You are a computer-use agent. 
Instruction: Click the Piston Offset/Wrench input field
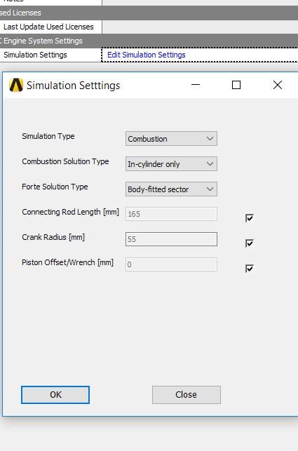[171, 264]
